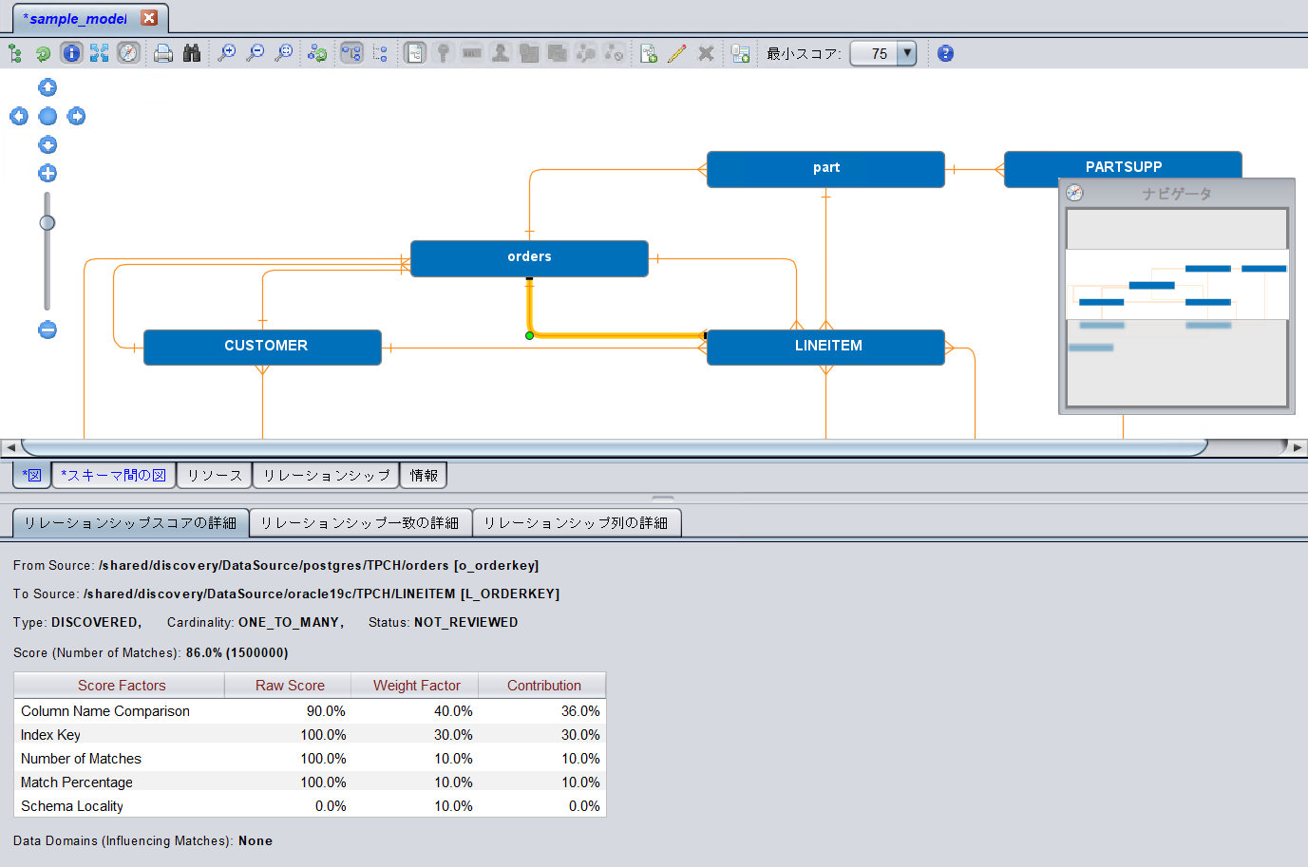The height and width of the screenshot is (867, 1308).
Task: Click the highlighted orders-LINEITEM relationship line
Action: coord(617,335)
